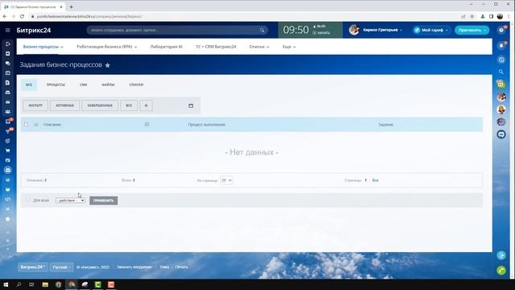
Task: Click the highlighted circular icon in left sidebar
Action: [x=7, y=170]
